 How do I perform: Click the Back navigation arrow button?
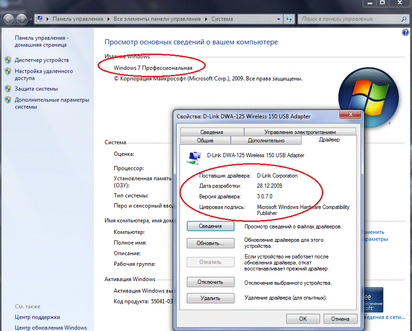click(x=9, y=19)
